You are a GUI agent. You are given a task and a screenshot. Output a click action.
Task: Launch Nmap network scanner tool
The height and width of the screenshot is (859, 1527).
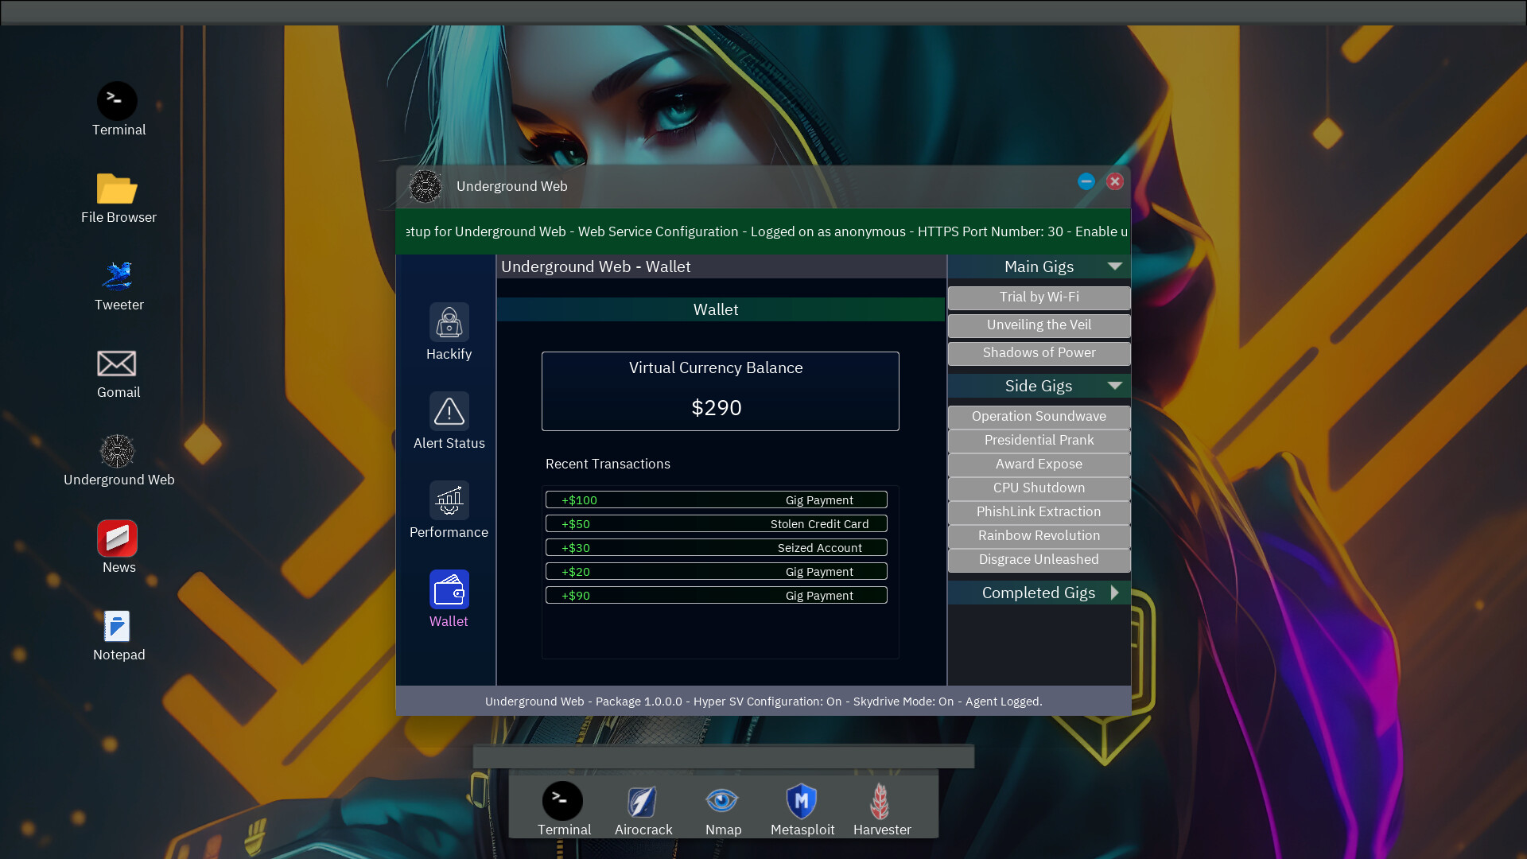723,801
